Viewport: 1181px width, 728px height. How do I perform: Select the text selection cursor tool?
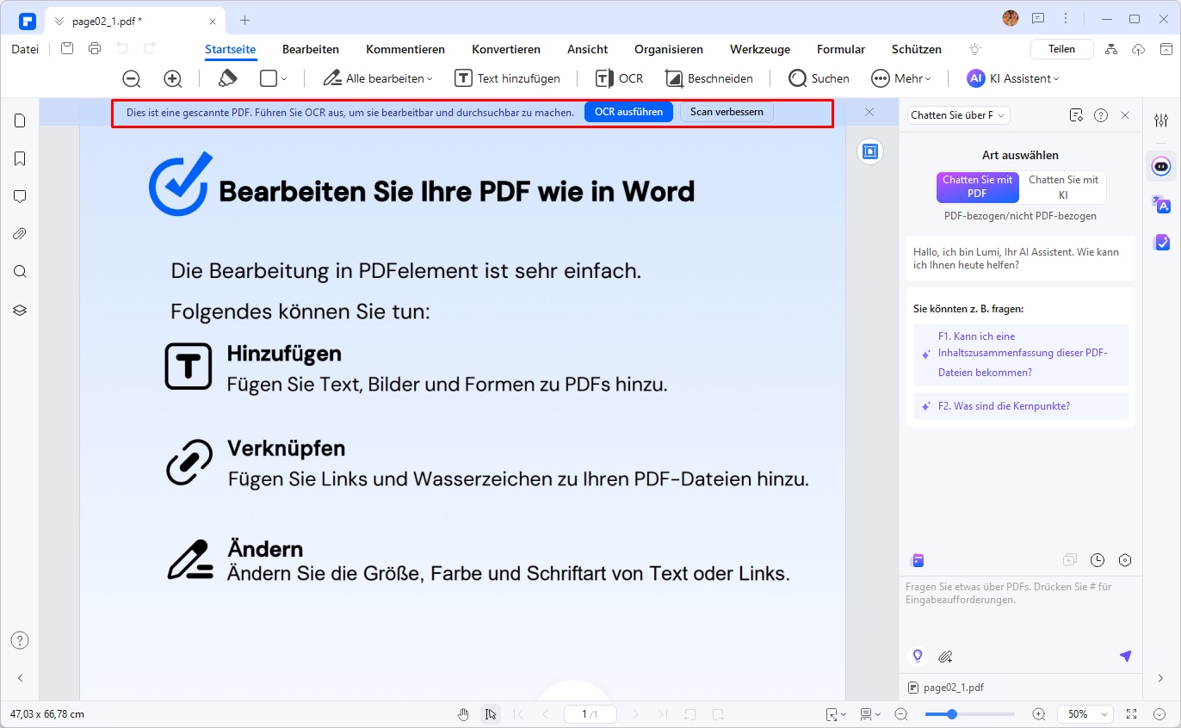point(491,714)
